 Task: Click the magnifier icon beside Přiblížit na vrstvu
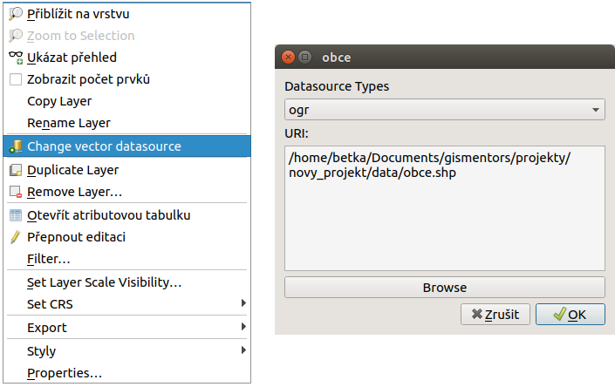pos(16,14)
